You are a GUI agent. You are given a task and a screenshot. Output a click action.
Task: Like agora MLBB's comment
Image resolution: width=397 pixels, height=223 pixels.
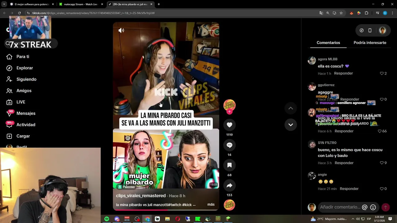382,73
